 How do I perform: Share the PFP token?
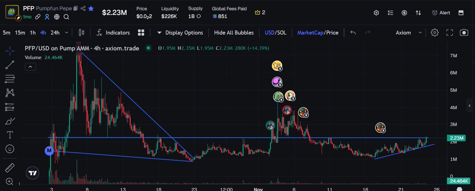83,8
